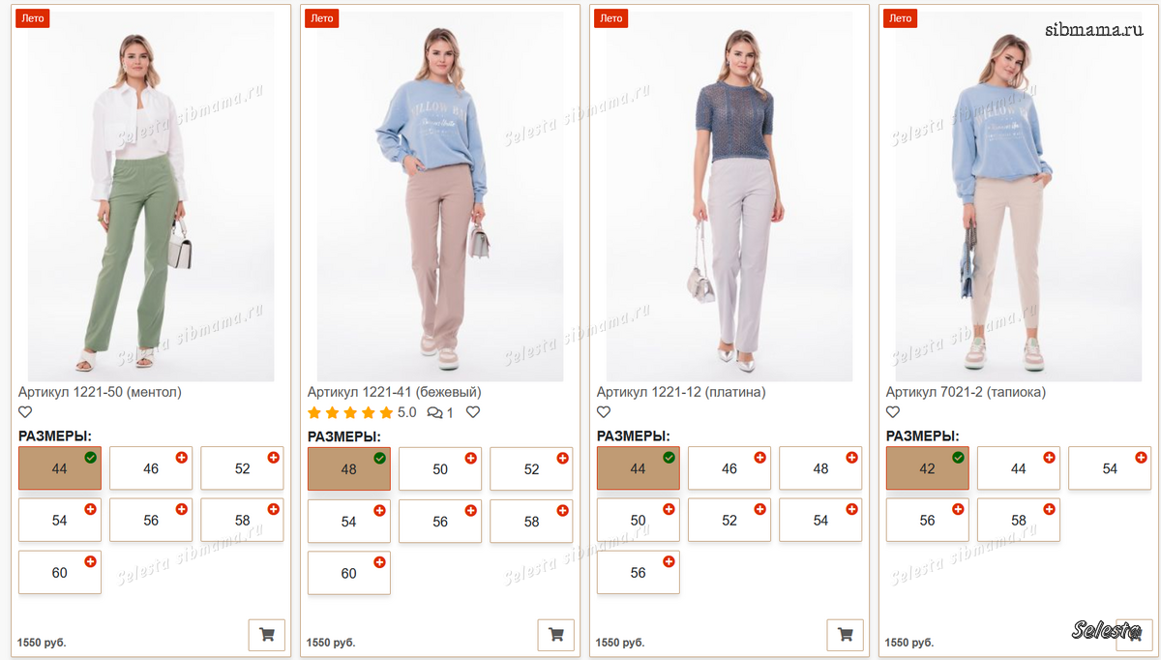The width and height of the screenshot is (1161, 660).
Task: Select size 54 for article 7021-2
Action: point(1109,468)
